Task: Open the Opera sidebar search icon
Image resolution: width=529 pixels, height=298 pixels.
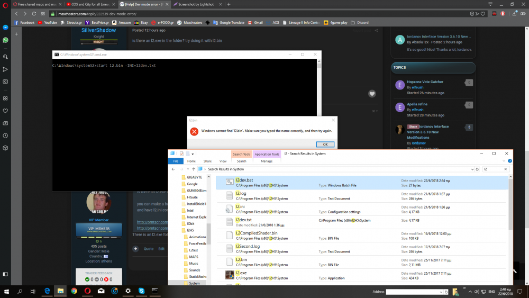Action: (x=5, y=57)
